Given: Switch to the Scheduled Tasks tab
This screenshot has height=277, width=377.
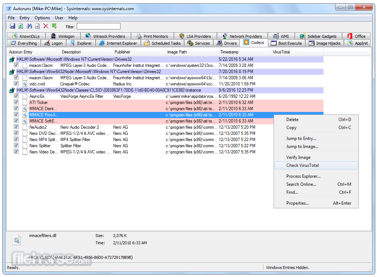Looking at the screenshot, I should 162,43.
